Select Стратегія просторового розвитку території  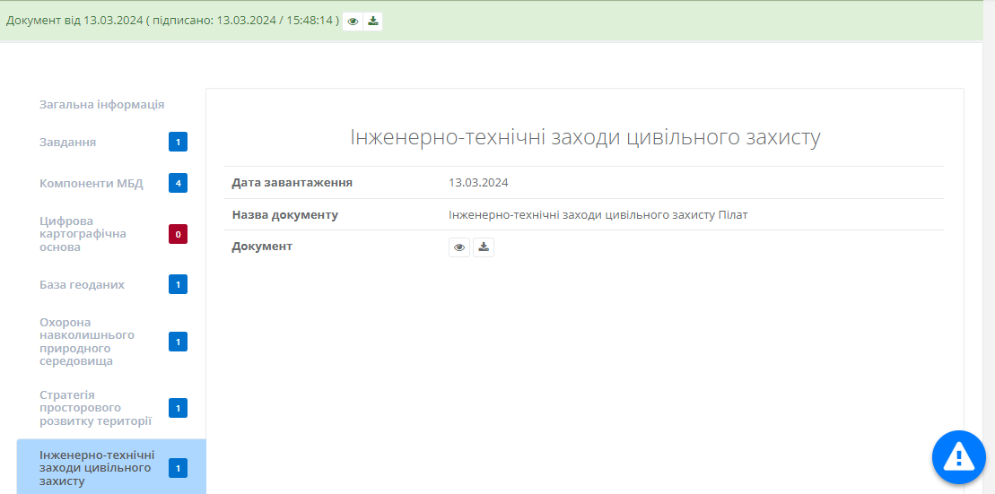(x=95, y=408)
